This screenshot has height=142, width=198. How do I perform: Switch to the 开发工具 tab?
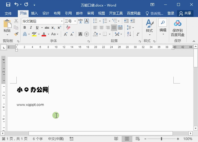(116, 13)
